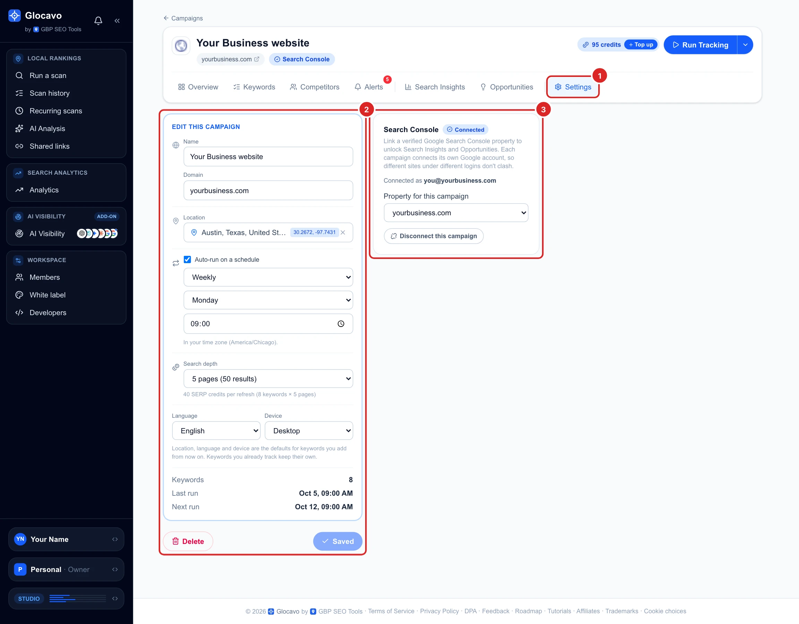Open Privacy Policy link
The image size is (799, 624).
point(439,611)
